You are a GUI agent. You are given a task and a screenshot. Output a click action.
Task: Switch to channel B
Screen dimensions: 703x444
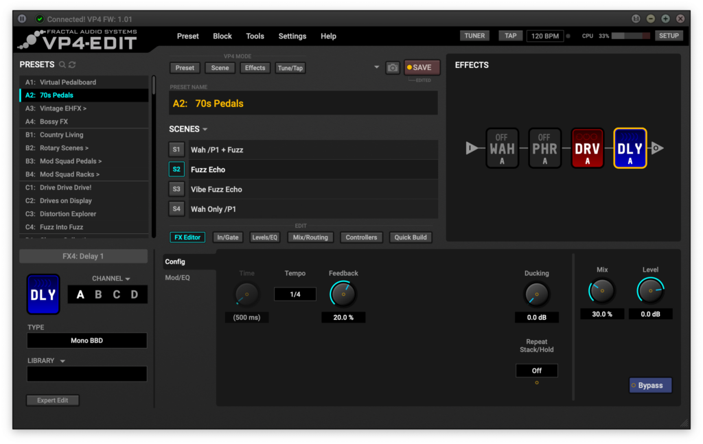pos(98,295)
